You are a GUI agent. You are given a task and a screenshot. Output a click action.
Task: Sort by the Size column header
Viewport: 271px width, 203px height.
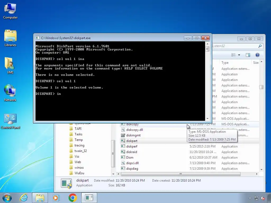click(x=256, y=62)
